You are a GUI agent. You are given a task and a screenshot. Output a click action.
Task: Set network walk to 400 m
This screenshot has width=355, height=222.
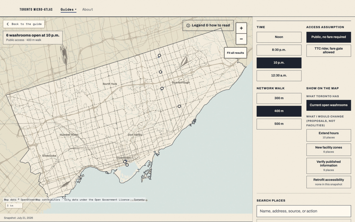(279, 111)
